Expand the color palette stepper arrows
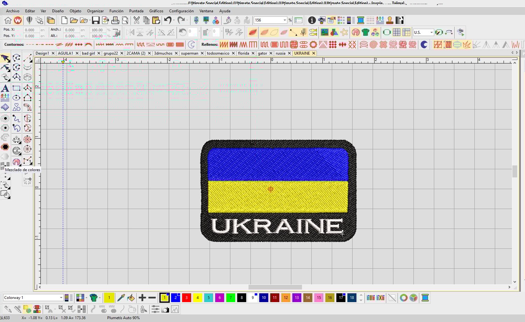This screenshot has height=322, width=525. tap(361, 298)
